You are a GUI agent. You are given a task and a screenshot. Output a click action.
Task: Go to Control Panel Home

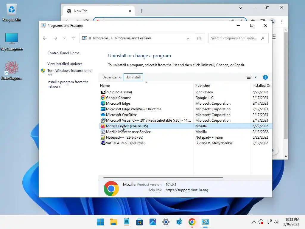(63, 53)
